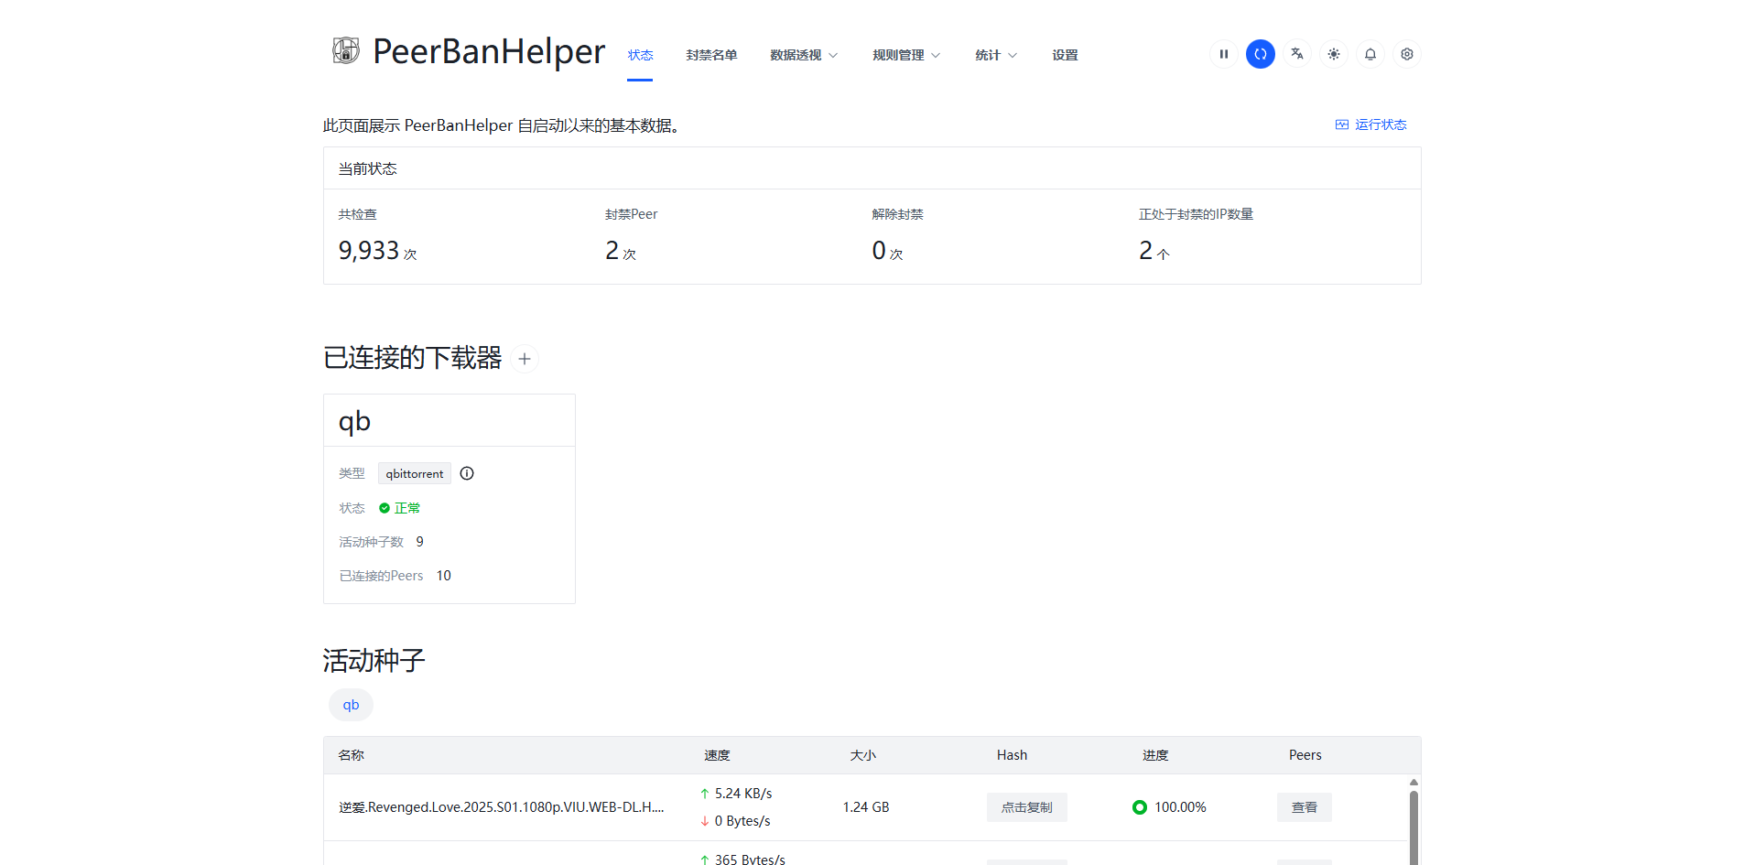Screen dimensions: 1744x865
Task: Toggle the qb filter chip under 活动种子
Action: pos(351,705)
